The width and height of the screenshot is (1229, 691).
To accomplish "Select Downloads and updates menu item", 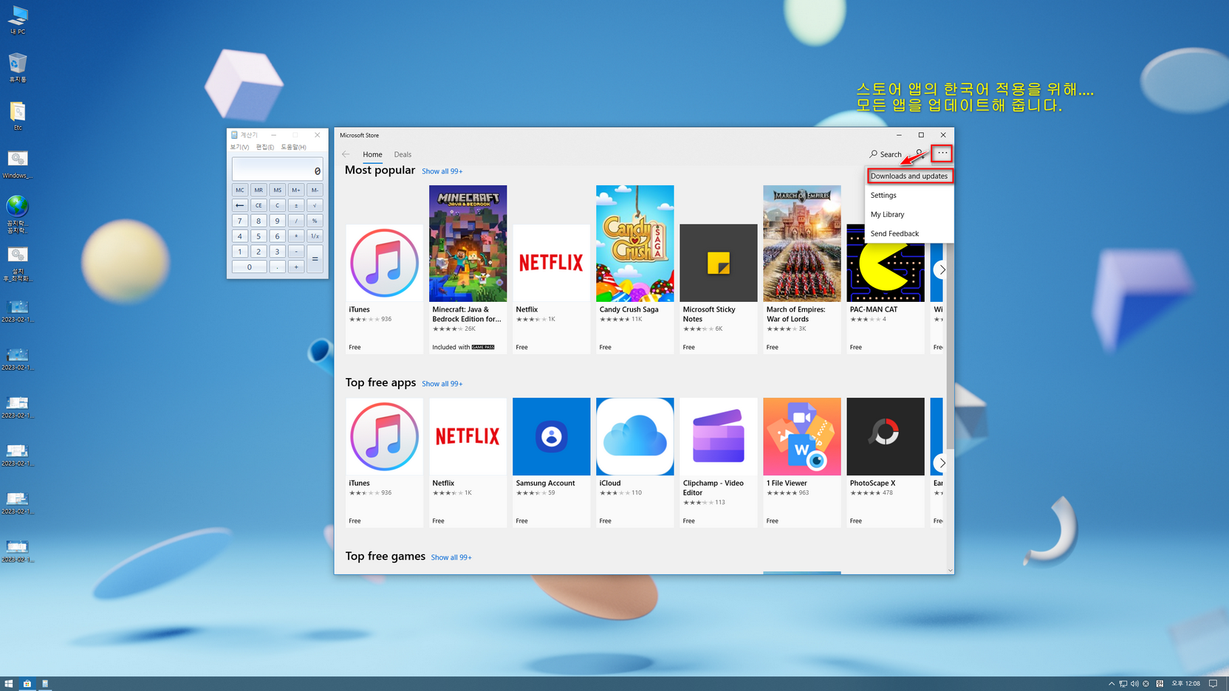I will (909, 176).
